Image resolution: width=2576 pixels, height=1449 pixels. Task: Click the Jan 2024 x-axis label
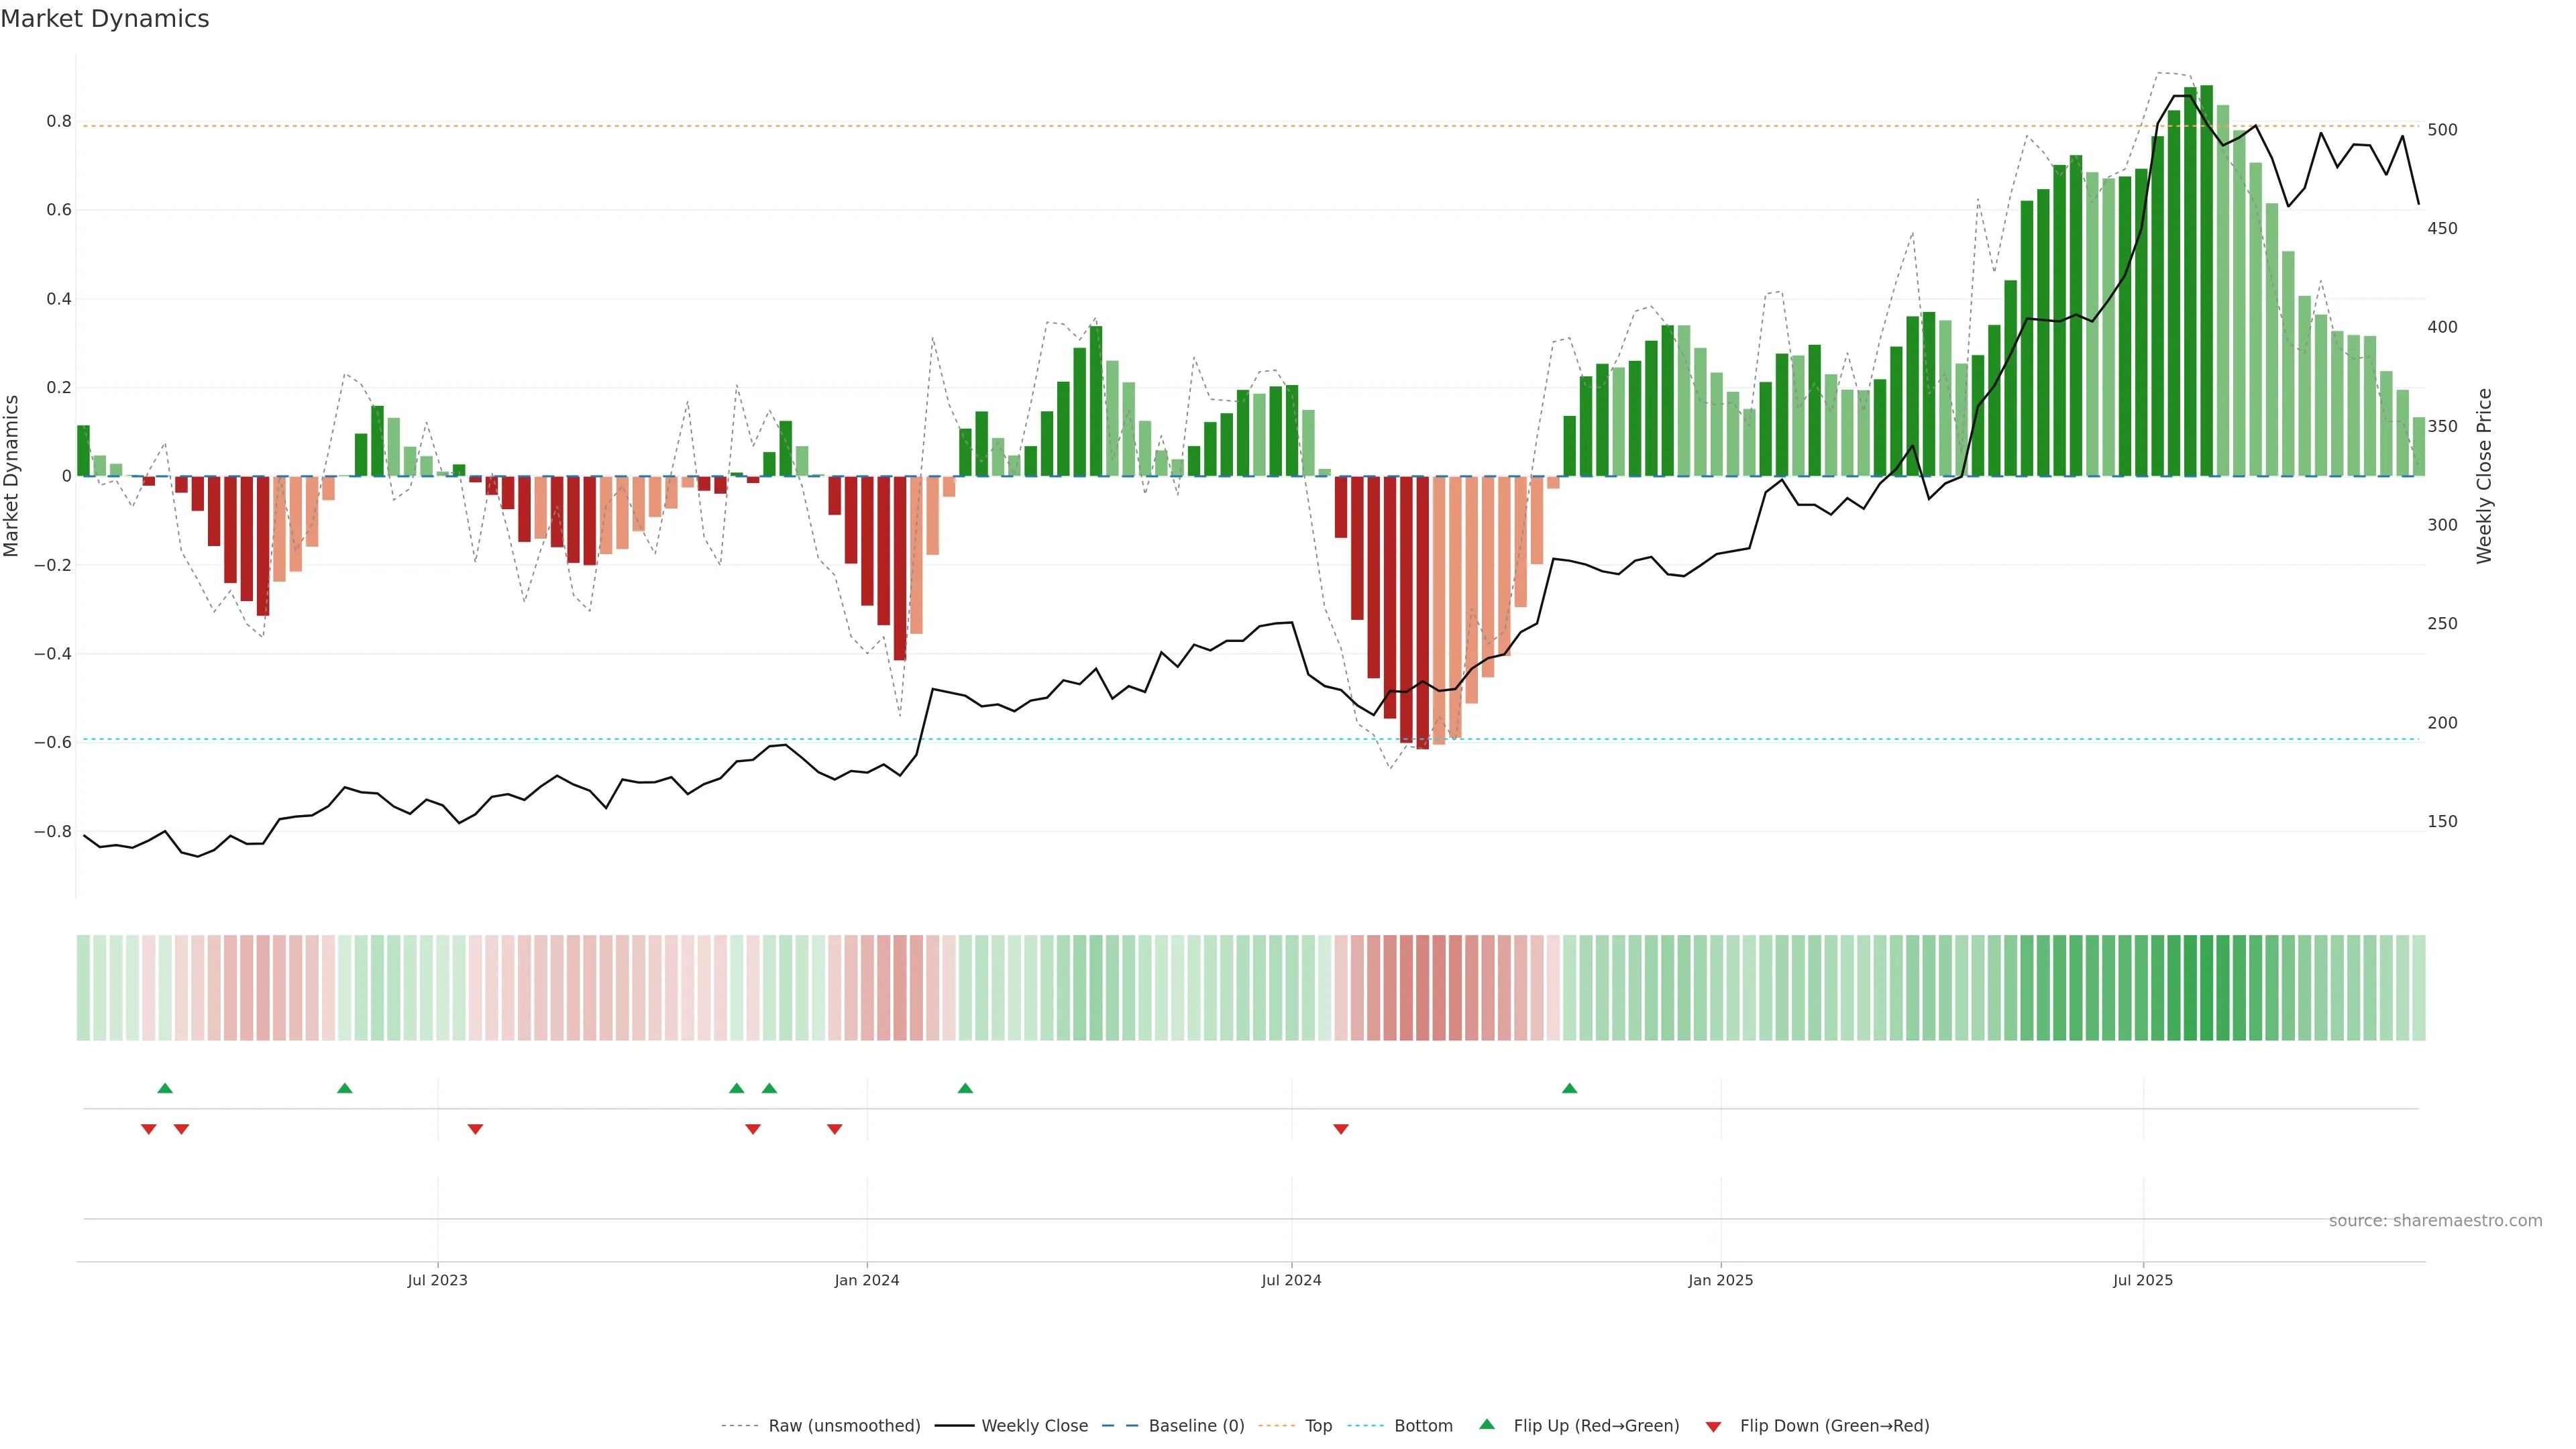coord(866,1280)
